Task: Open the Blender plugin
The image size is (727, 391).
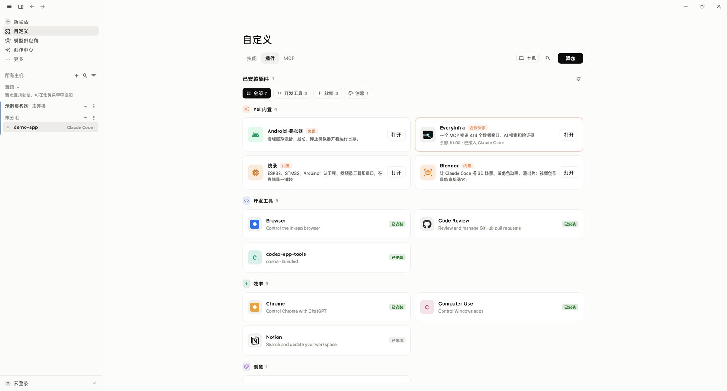Action: click(569, 172)
